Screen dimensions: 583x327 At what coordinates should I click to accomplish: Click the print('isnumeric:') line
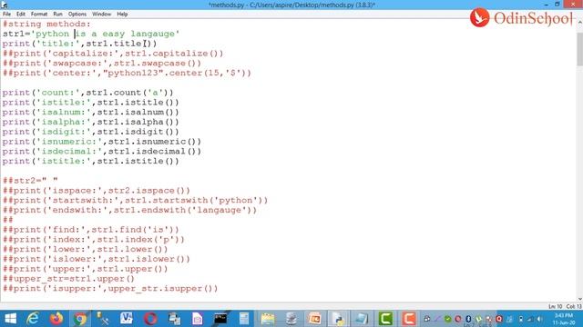(102, 142)
